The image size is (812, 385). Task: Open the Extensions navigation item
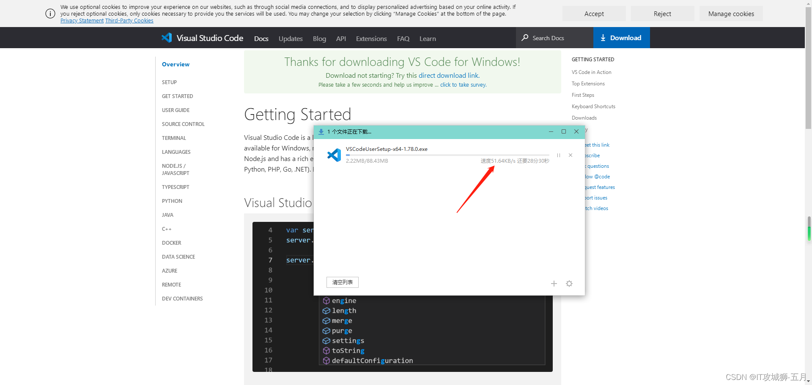tap(371, 38)
